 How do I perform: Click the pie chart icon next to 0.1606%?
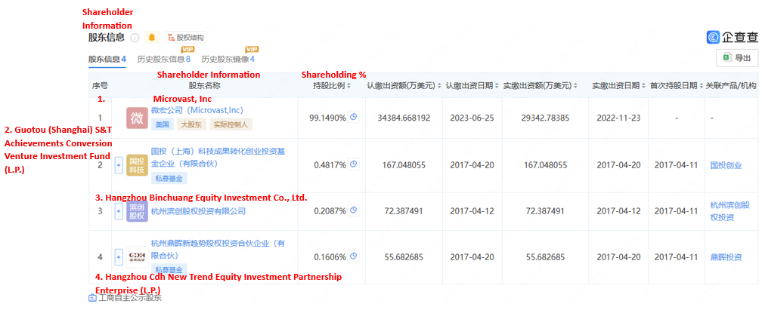[x=354, y=257]
